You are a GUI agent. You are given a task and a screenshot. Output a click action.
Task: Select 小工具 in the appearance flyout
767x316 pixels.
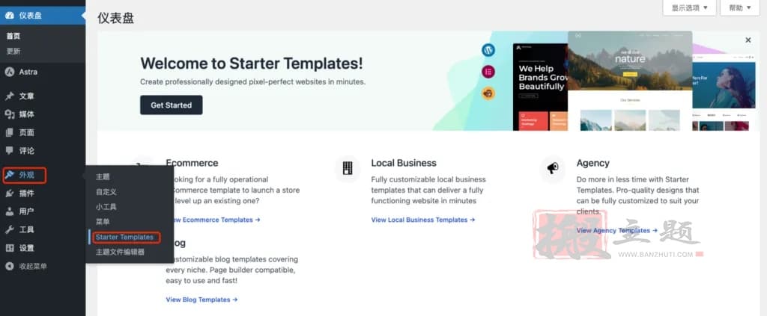[x=106, y=207]
